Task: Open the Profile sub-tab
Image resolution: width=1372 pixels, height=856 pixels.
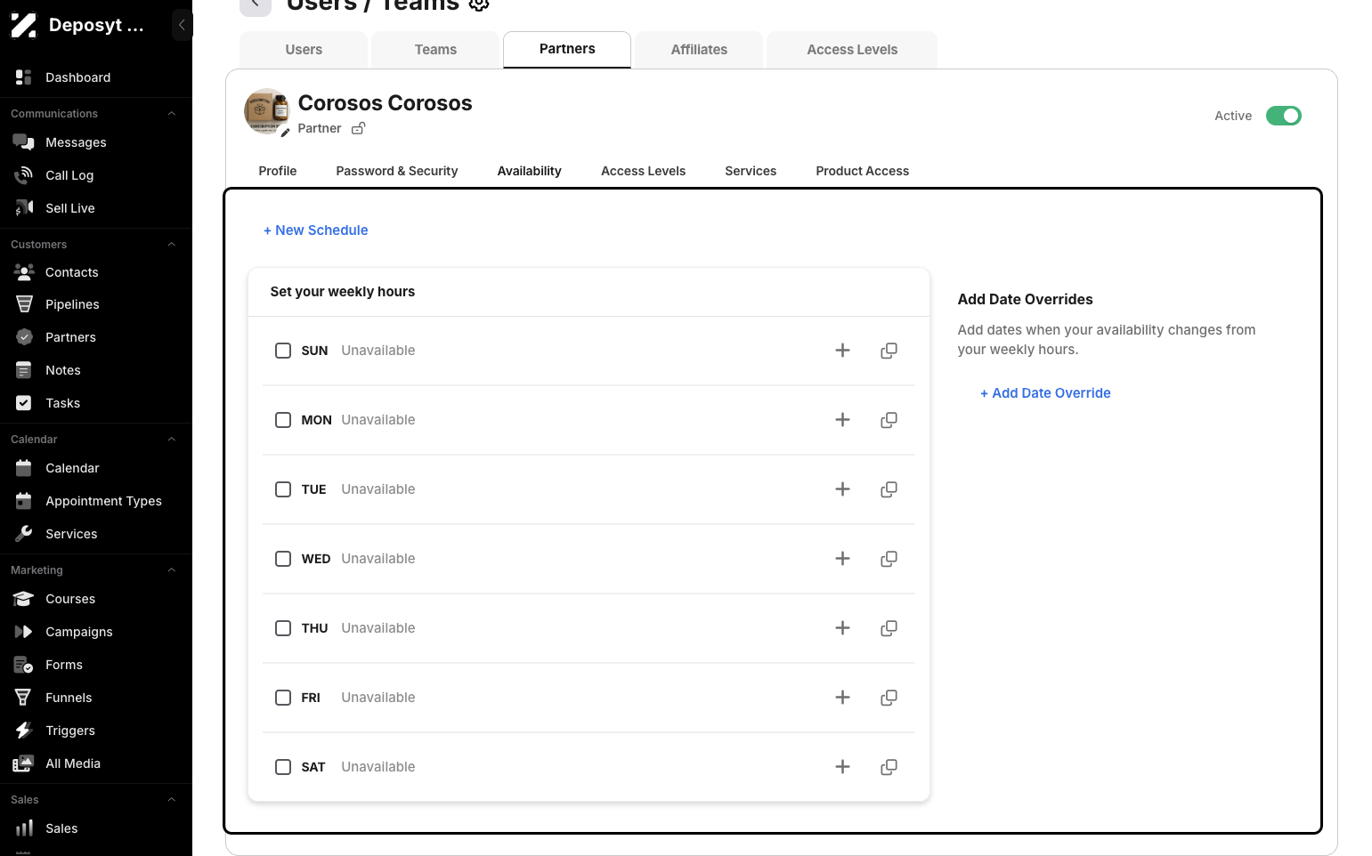Action: coord(278,171)
